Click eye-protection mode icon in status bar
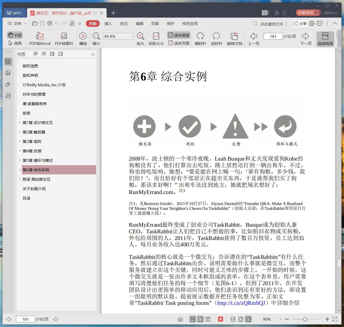The height and width of the screenshot is (327, 344). click(180, 319)
